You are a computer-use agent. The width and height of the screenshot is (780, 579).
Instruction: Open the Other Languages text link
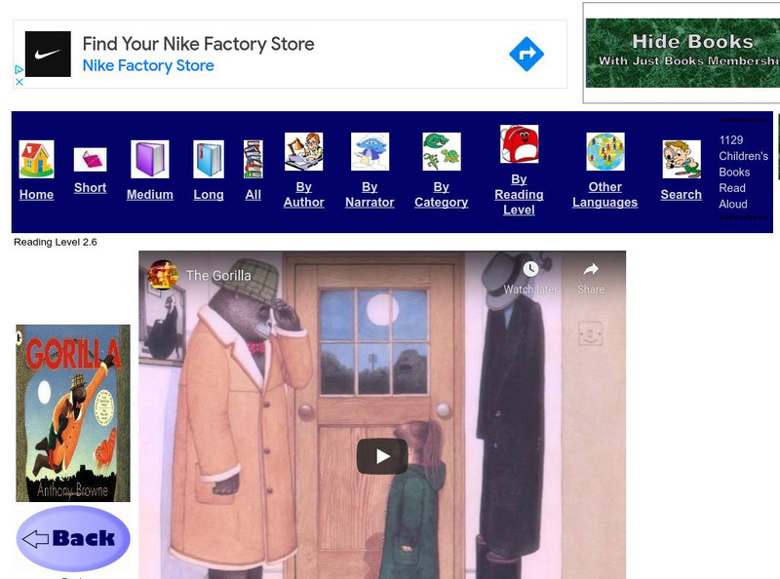pos(604,195)
